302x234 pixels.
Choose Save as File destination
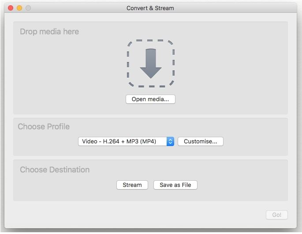[175, 185]
